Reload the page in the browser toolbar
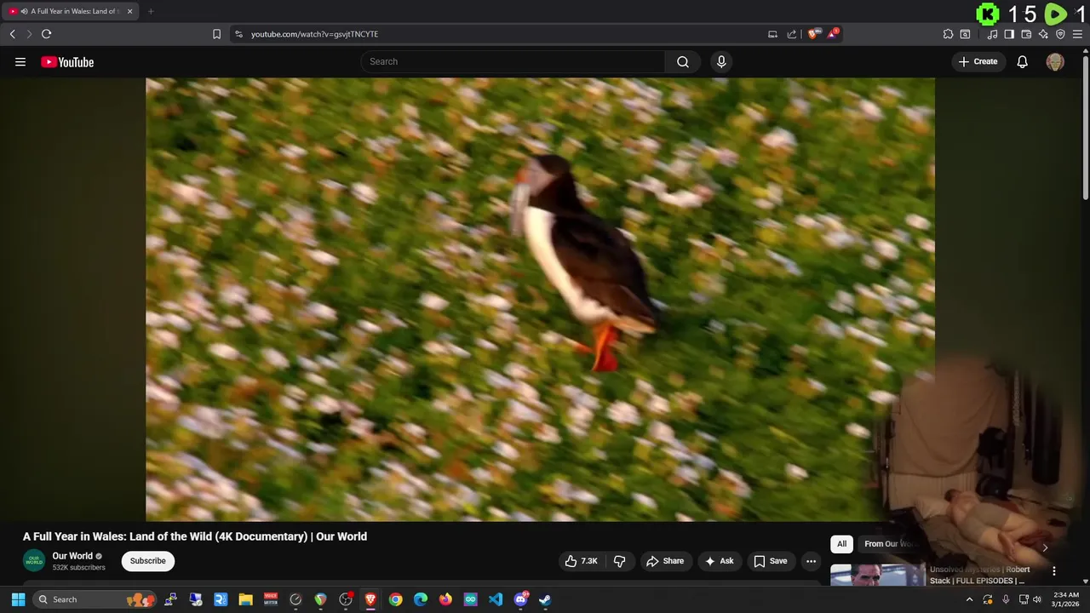This screenshot has height=613, width=1090. coord(46,34)
